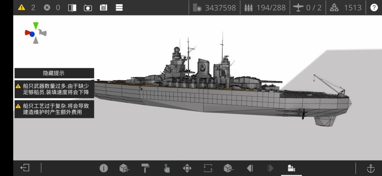Select the scale resize tool
The height and width of the screenshot is (176, 382).
pyautogui.click(x=208, y=168)
